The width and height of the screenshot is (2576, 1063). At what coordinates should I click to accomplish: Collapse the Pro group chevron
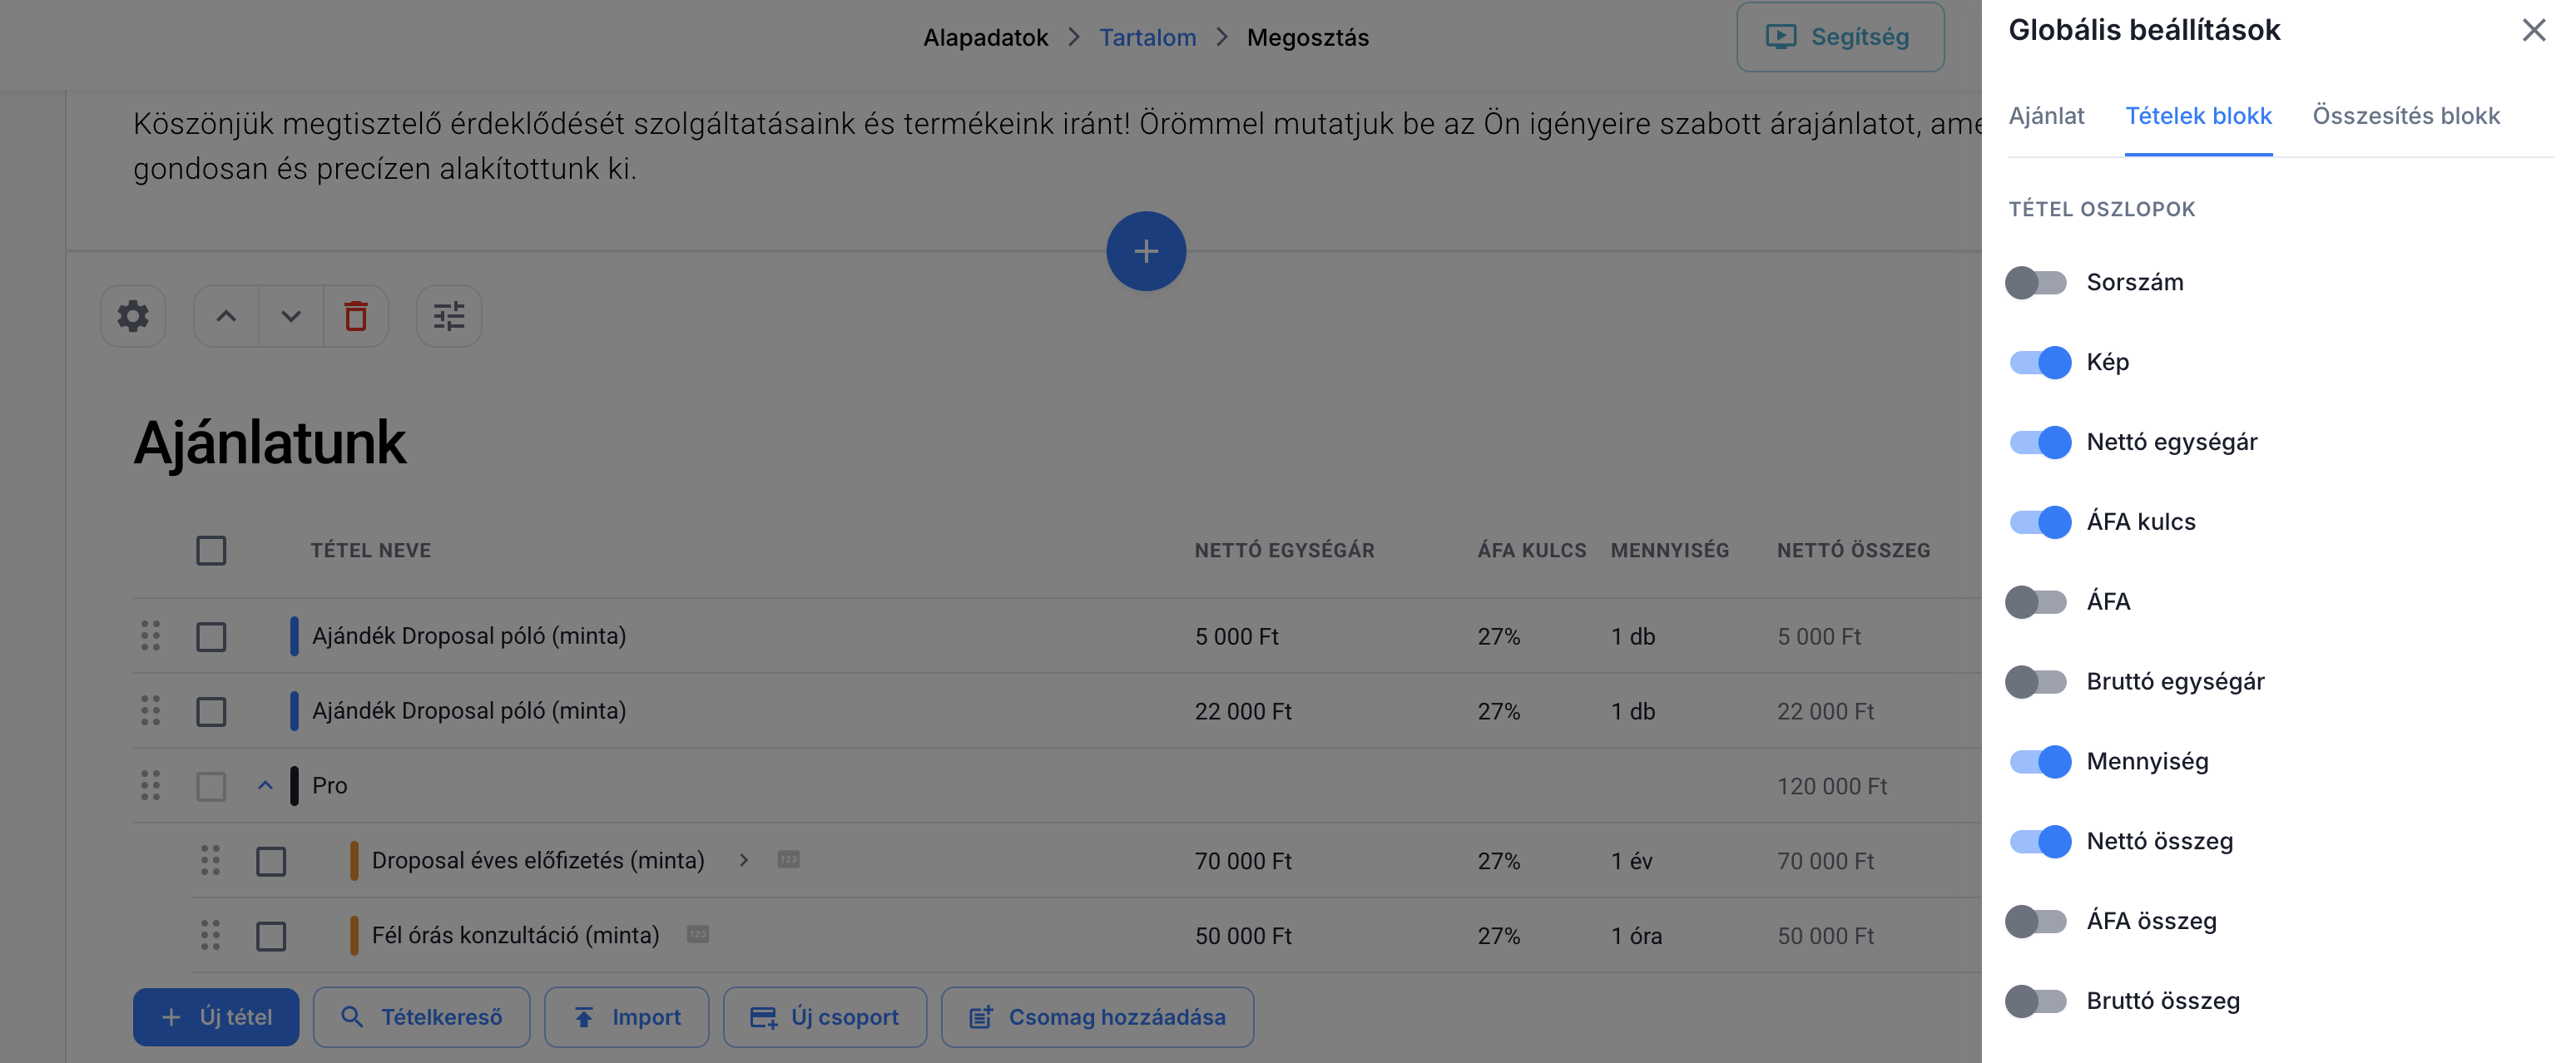(265, 785)
